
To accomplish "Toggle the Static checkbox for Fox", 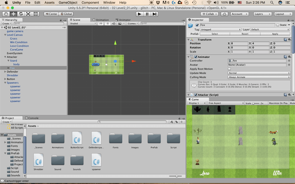I will click(278, 25).
